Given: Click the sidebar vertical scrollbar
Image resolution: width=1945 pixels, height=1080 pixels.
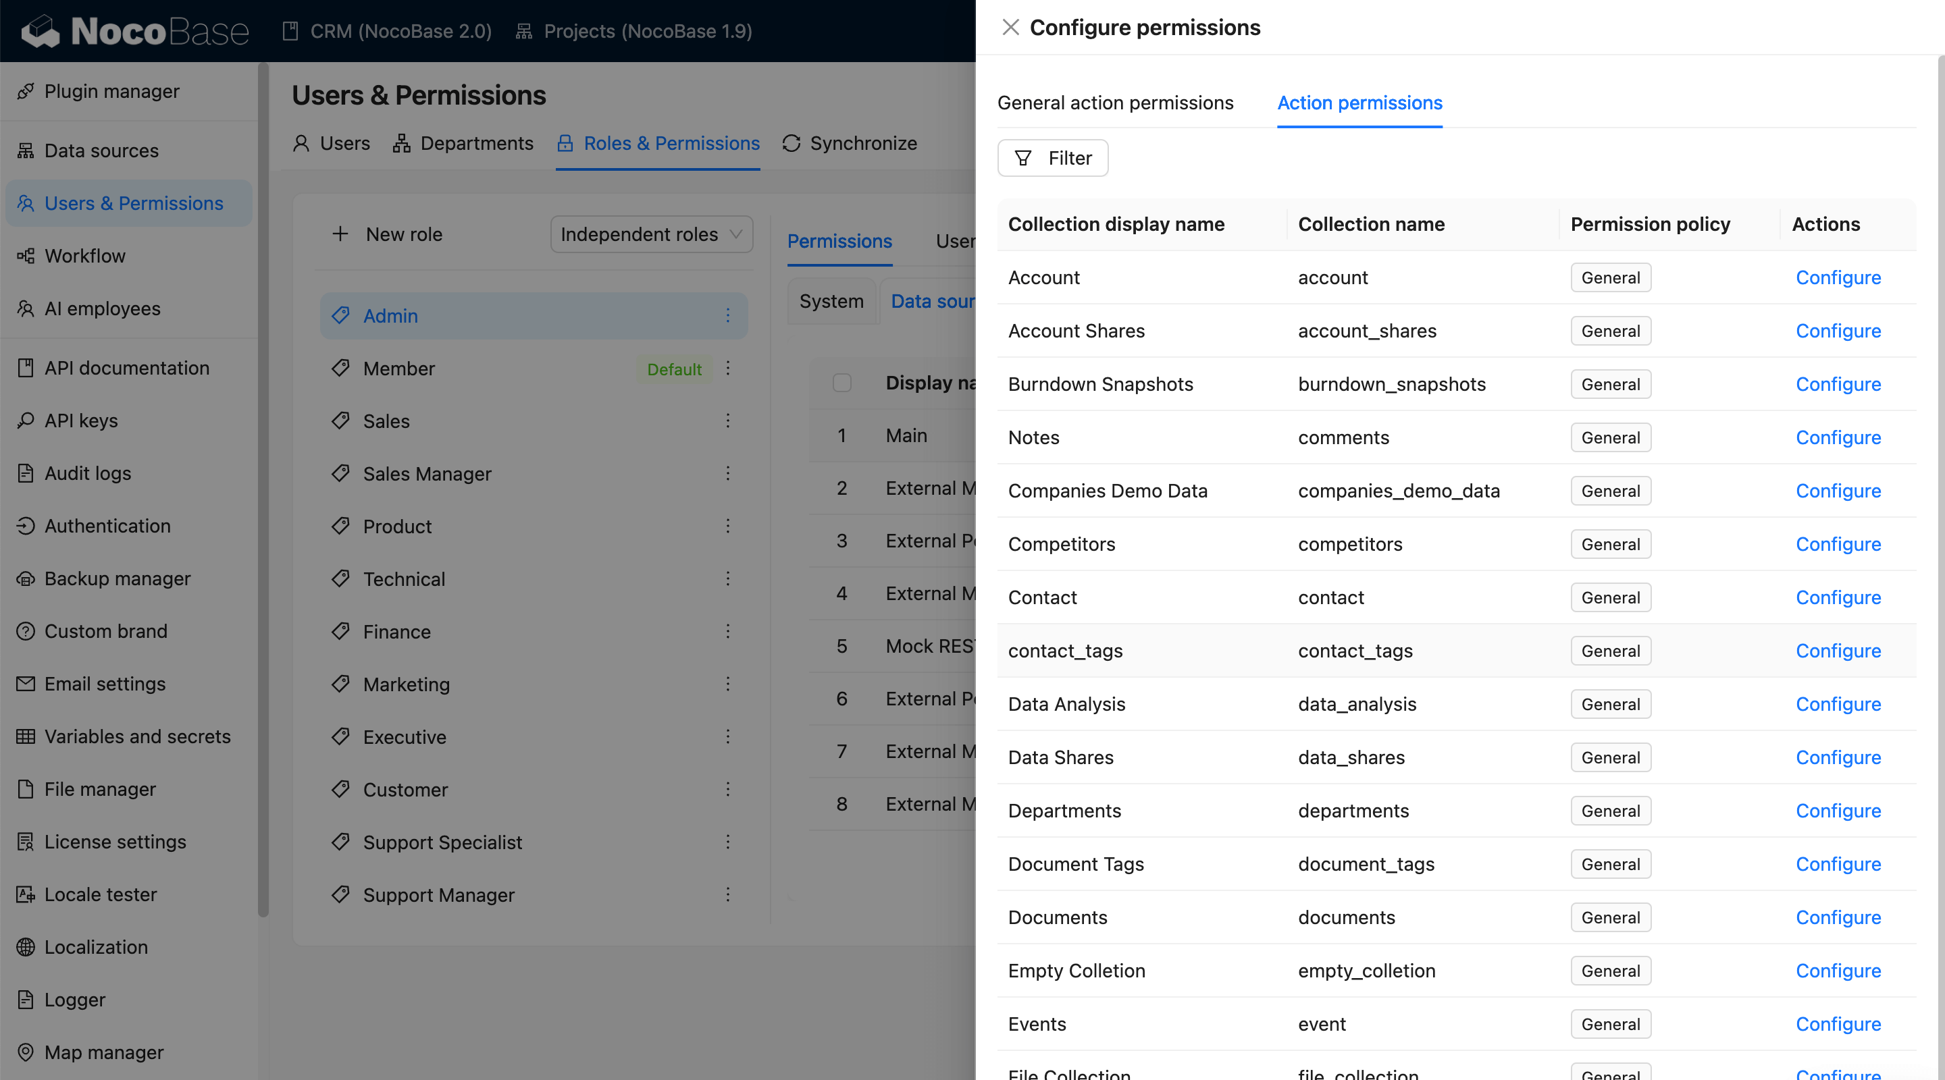Looking at the screenshot, I should pos(263,491).
